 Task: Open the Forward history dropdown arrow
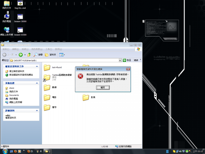click(x=25, y=55)
